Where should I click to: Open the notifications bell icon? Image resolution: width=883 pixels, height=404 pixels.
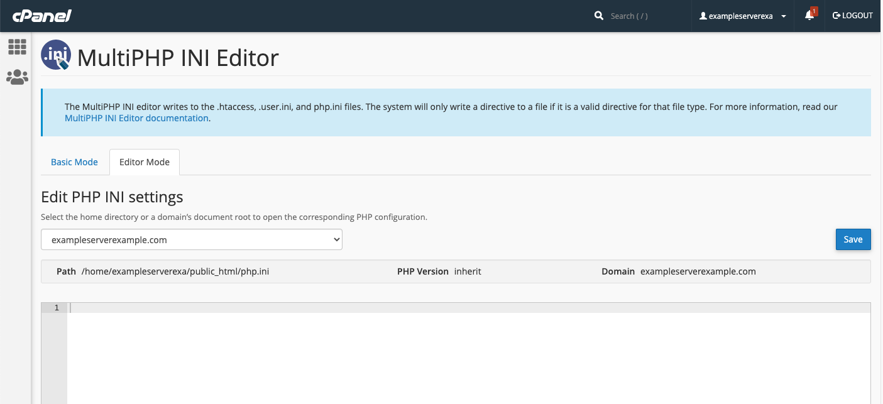[809, 16]
